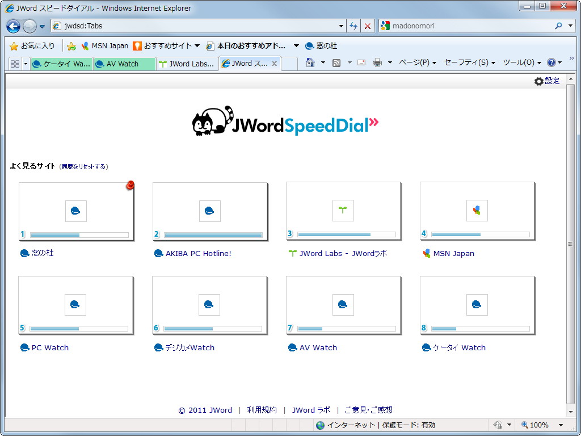This screenshot has width=581, height=436.
Task: Click the Help question mark icon
Action: coord(551,62)
